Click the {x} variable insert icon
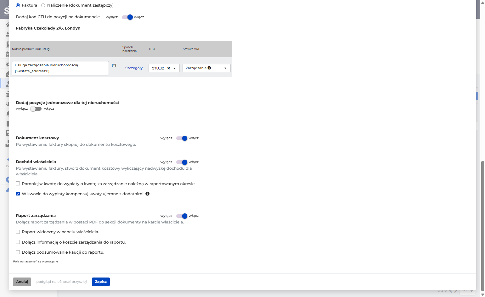 pos(114,65)
